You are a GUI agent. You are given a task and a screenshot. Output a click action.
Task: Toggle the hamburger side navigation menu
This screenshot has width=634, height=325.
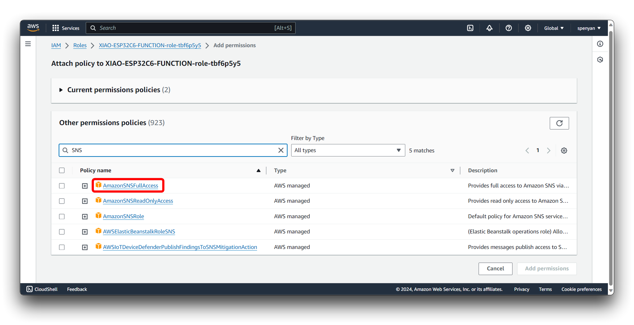tap(28, 44)
